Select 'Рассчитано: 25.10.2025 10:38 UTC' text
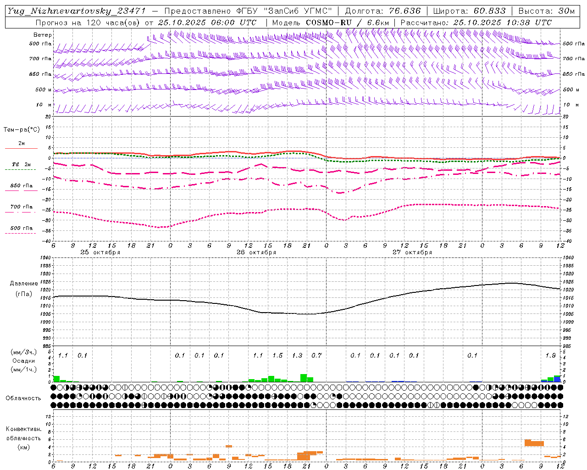 click(x=476, y=22)
